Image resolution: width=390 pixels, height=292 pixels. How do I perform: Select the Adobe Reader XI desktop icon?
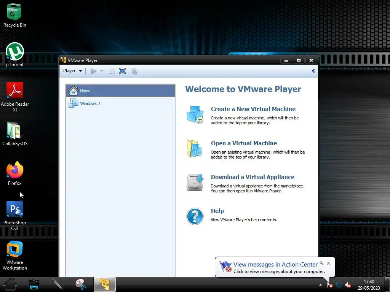[x=15, y=97]
